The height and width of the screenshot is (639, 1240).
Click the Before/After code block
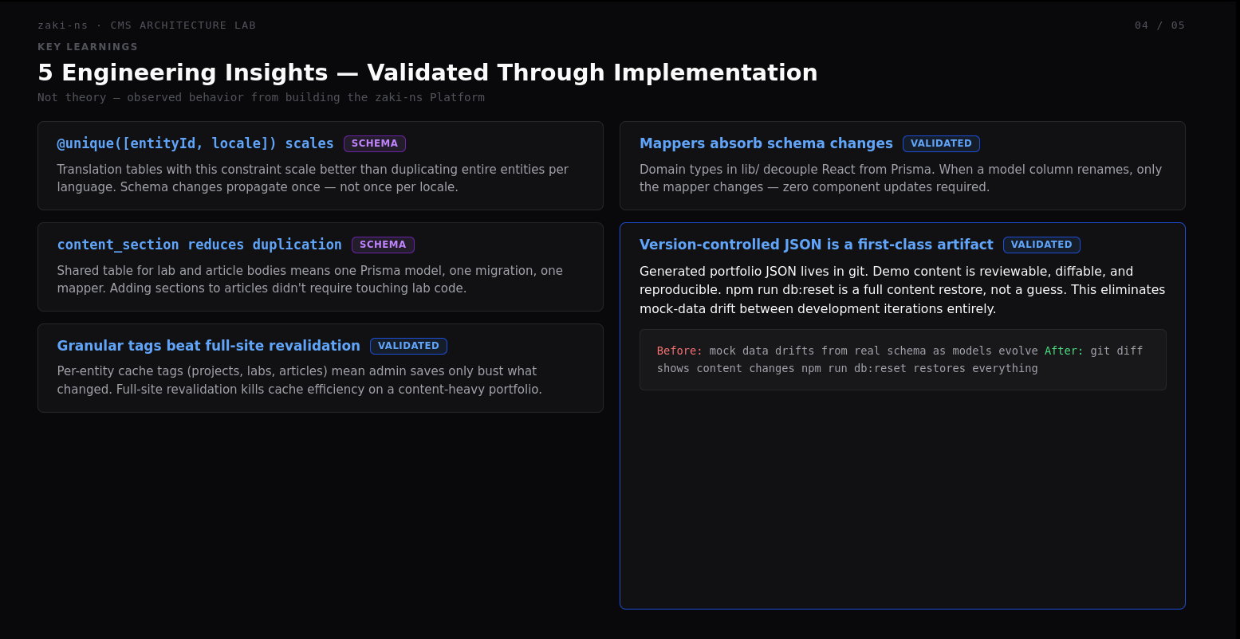[903, 359]
